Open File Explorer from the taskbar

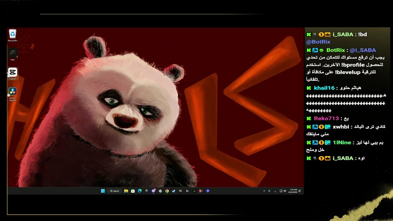[126, 191]
